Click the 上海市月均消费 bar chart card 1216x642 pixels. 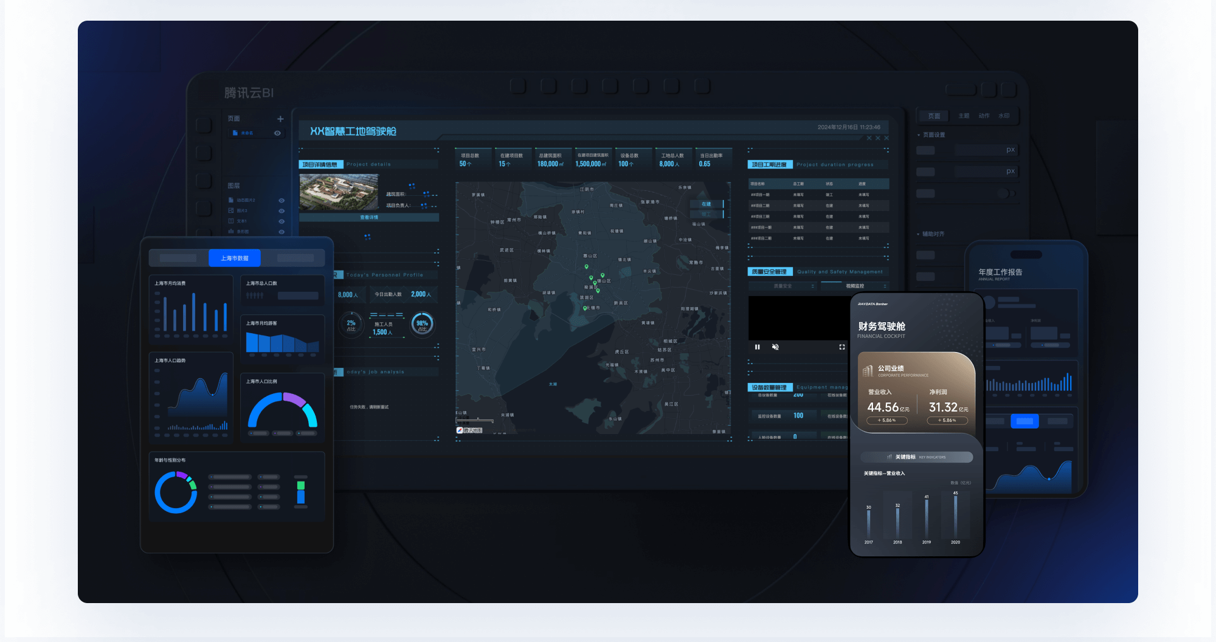pyautogui.click(x=191, y=310)
